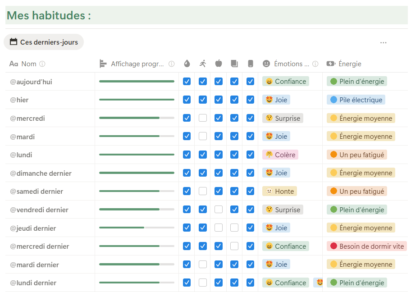Click the phone column header icon
Screen dimensions: 411x292
[x=250, y=64]
